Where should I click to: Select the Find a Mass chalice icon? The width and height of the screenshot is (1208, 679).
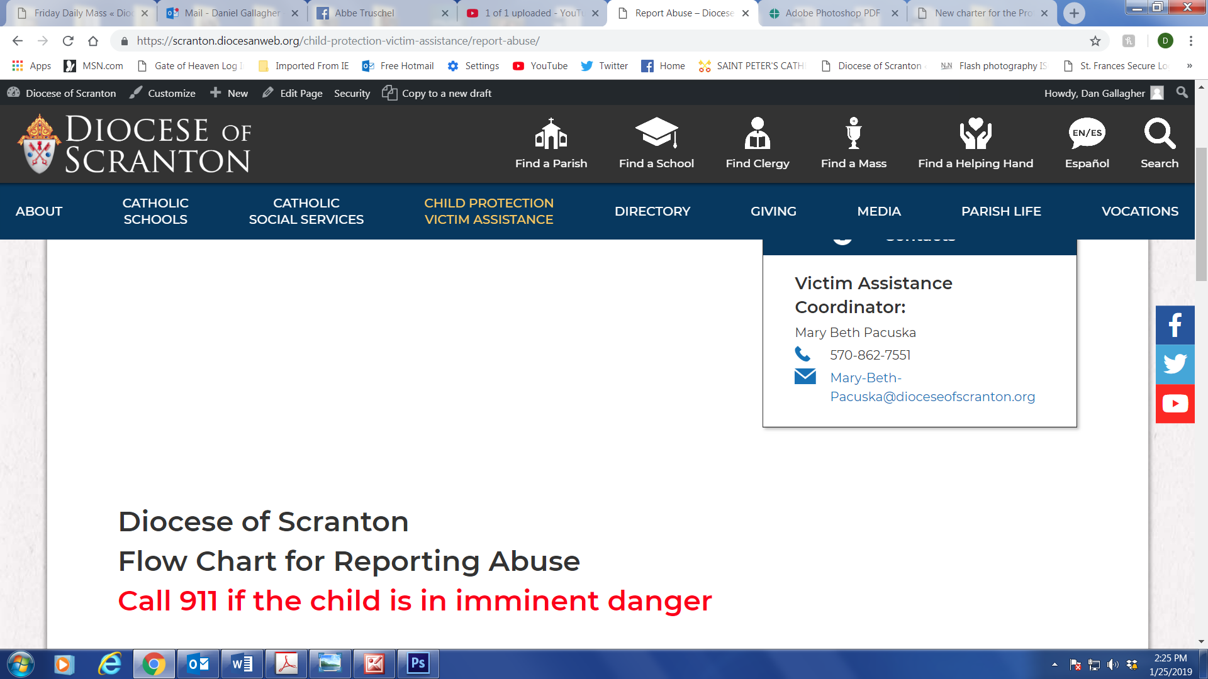click(853, 133)
